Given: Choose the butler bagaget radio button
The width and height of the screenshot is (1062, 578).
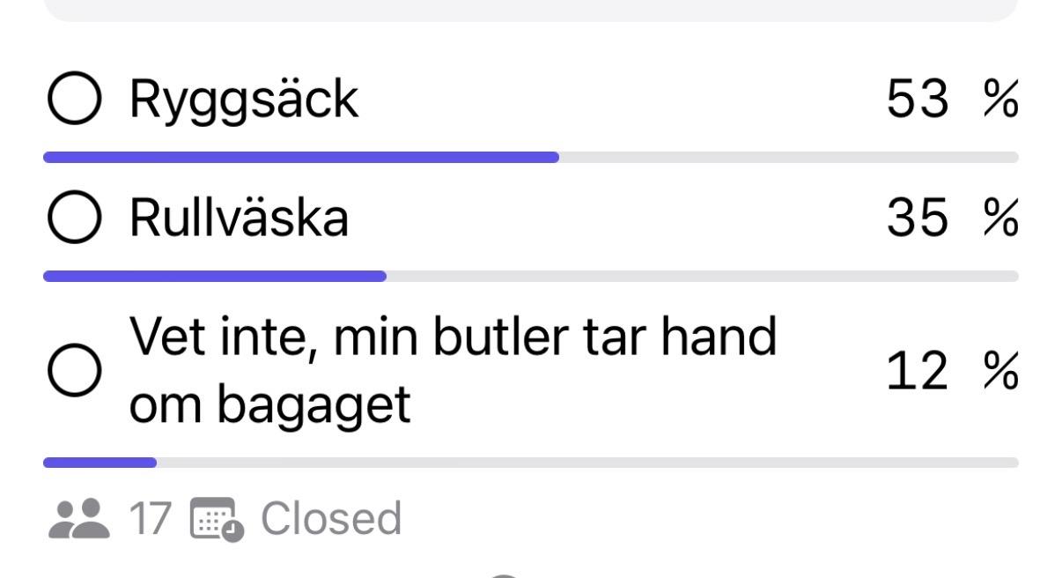Looking at the screenshot, I should 73,371.
